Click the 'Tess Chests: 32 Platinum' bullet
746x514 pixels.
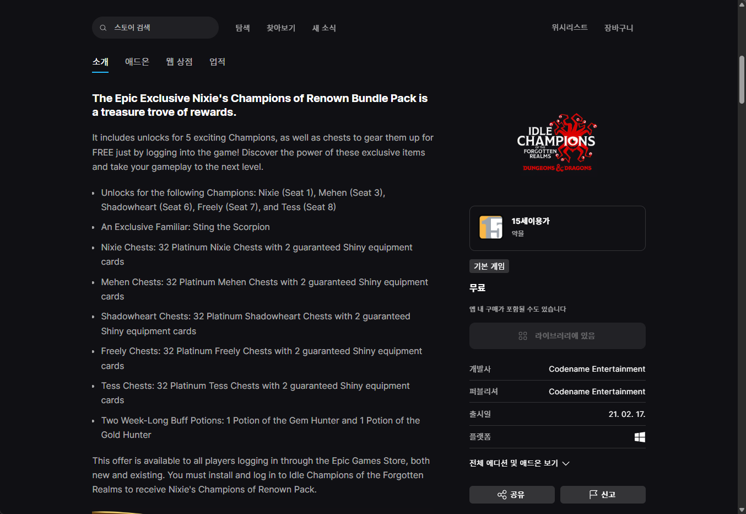click(x=255, y=393)
